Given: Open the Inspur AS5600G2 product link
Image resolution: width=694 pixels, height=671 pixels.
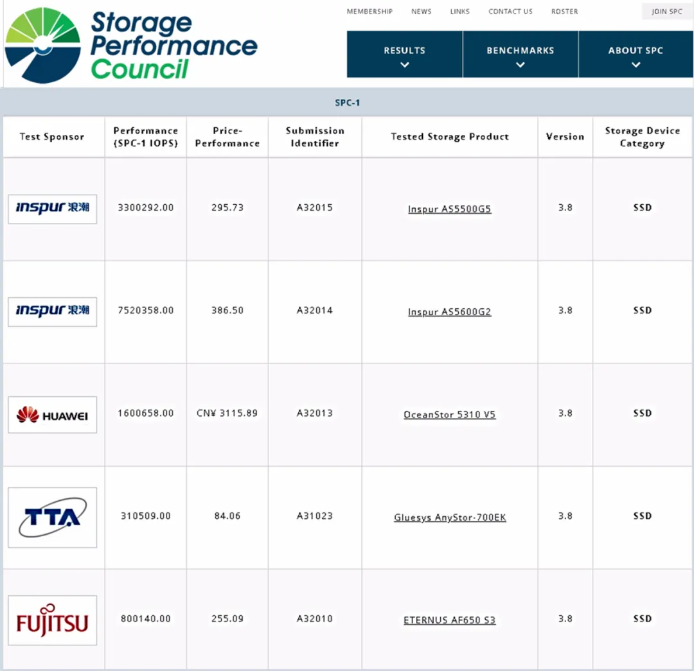Looking at the screenshot, I should 449,312.
